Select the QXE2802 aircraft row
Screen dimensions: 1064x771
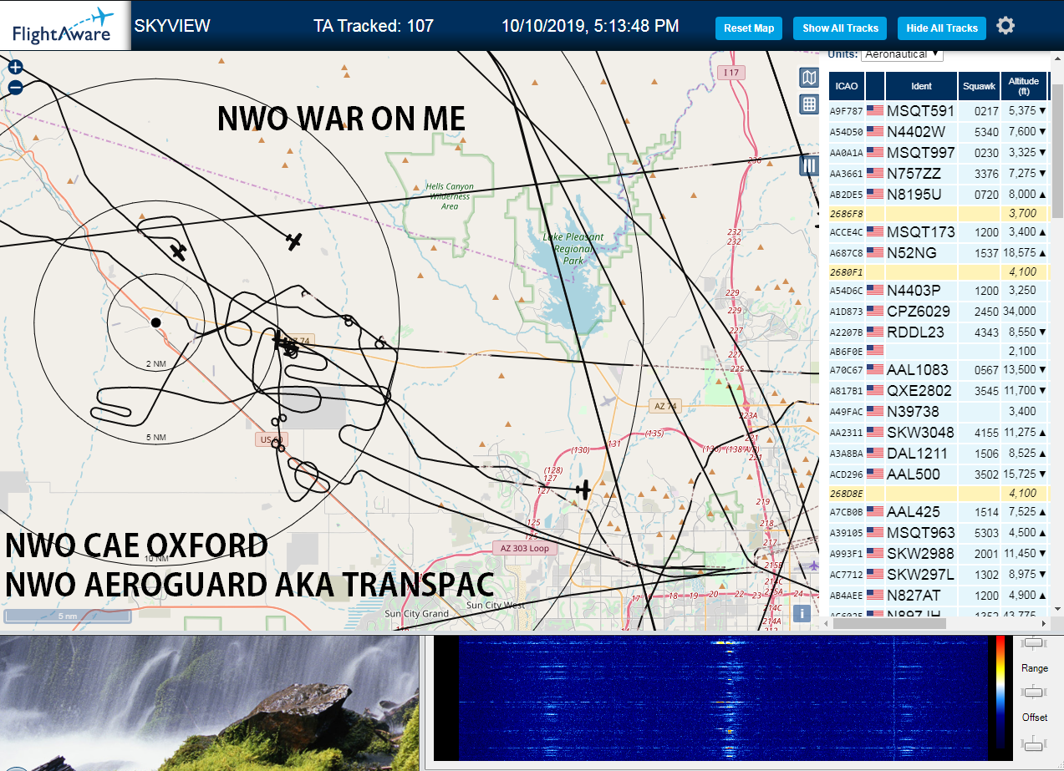[x=938, y=390]
